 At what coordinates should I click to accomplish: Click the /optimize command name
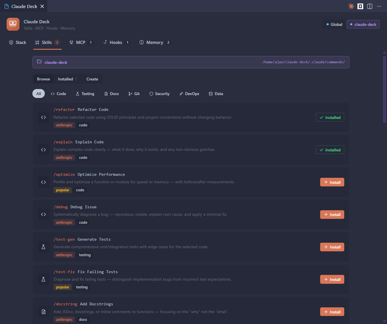click(64, 174)
